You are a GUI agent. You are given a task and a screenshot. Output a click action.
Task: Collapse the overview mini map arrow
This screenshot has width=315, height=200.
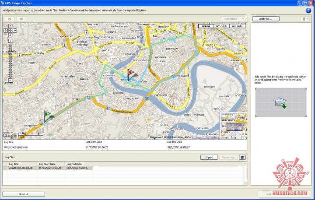point(245,138)
